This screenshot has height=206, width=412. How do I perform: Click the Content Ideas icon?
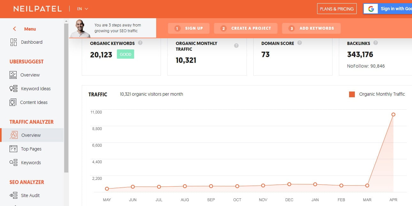(x=13, y=102)
